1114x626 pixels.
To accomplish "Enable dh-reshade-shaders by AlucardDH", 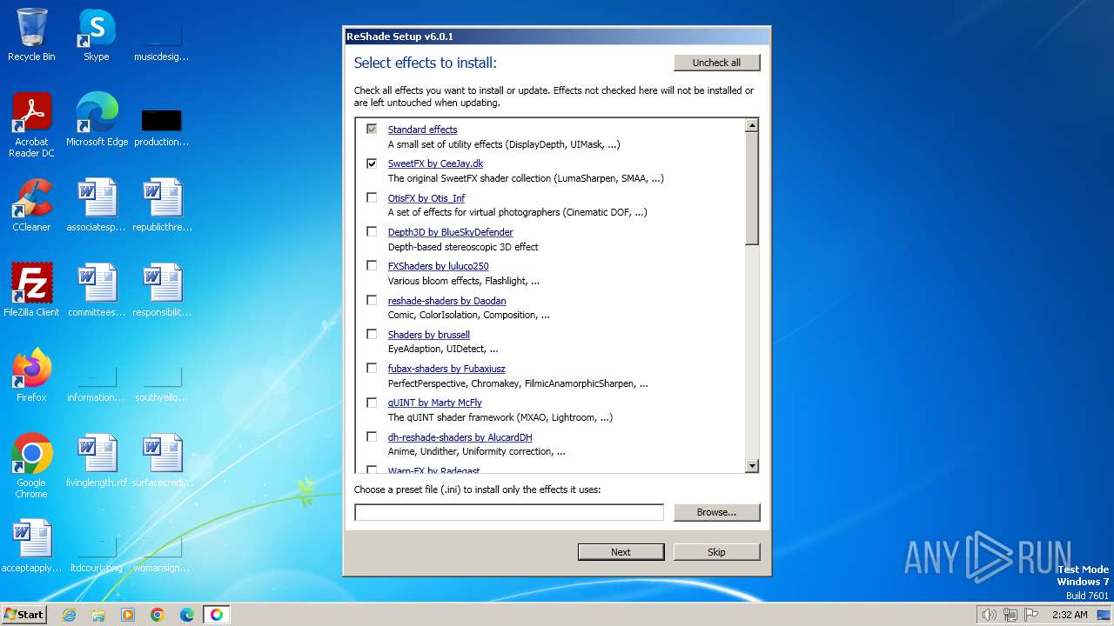I will point(372,436).
